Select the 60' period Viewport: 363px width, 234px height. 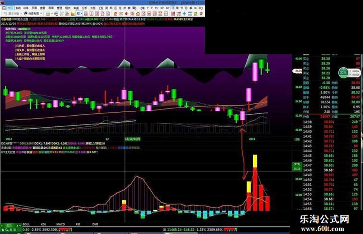[x=167, y=8]
